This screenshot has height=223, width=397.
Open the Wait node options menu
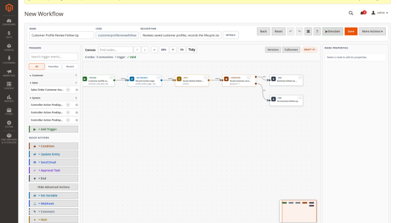[205, 77]
